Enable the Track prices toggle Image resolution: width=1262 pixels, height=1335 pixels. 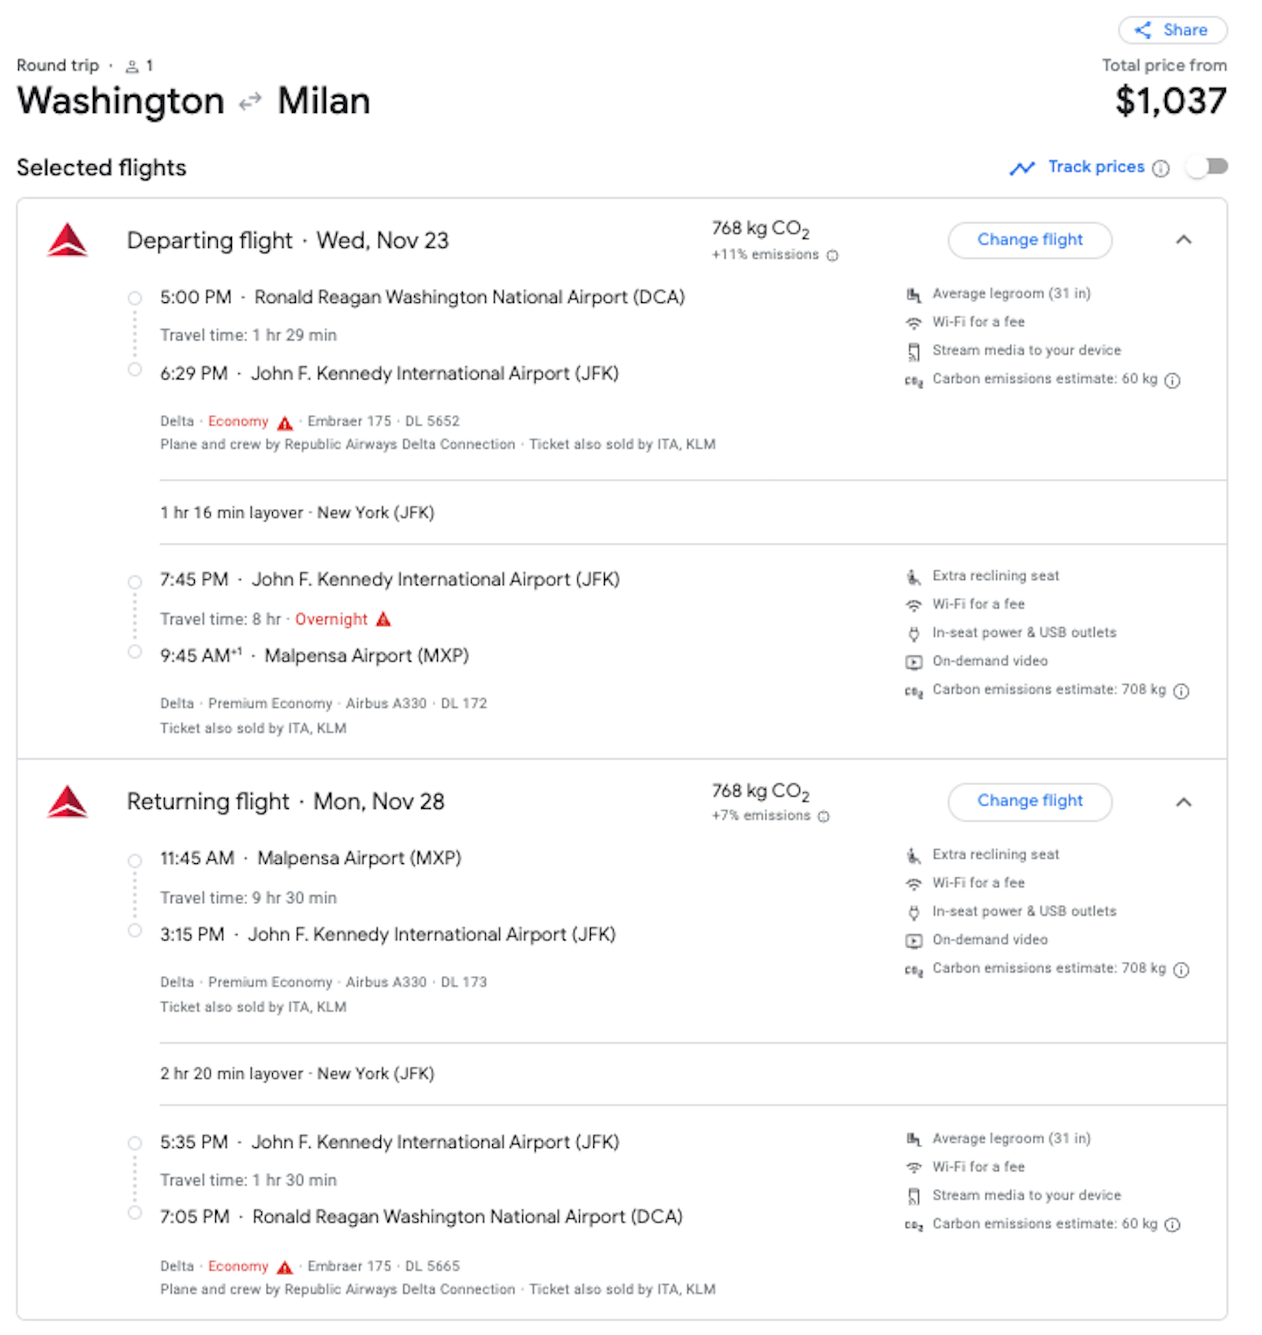(x=1207, y=167)
